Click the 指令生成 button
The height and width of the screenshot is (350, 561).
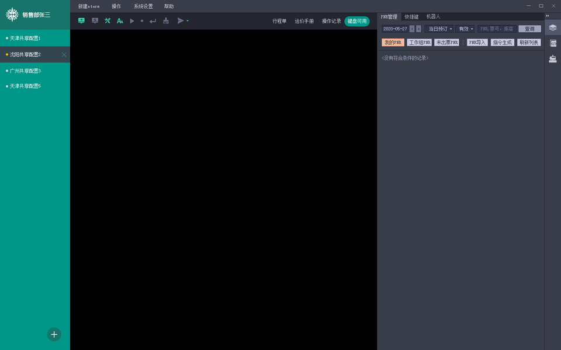pos(503,43)
